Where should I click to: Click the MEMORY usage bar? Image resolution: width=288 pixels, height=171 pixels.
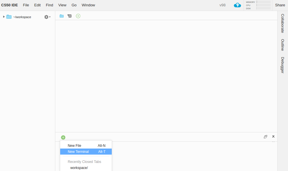(264, 2)
